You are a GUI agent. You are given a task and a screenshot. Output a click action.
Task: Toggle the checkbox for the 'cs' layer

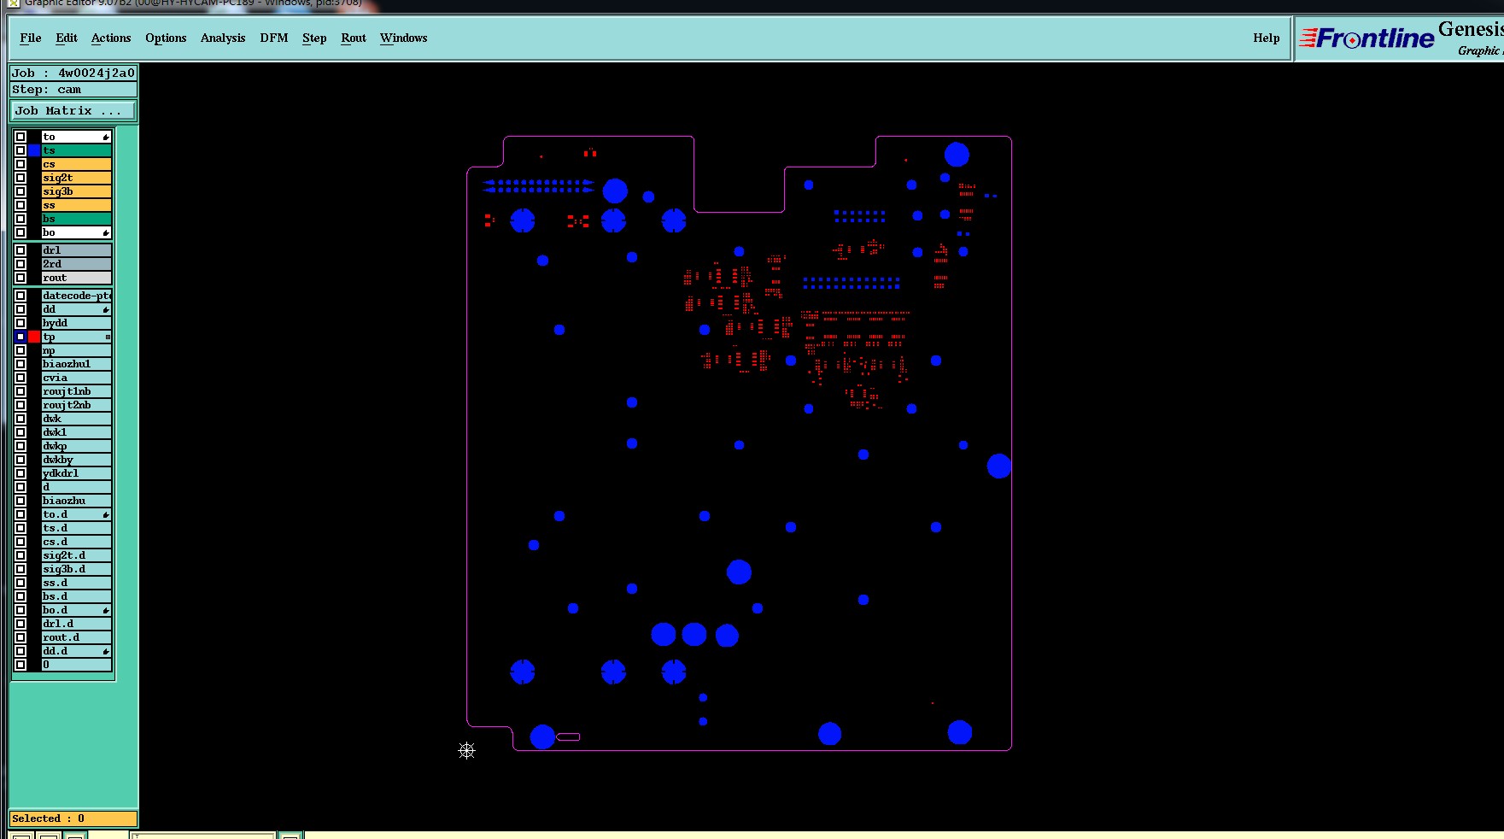20,164
